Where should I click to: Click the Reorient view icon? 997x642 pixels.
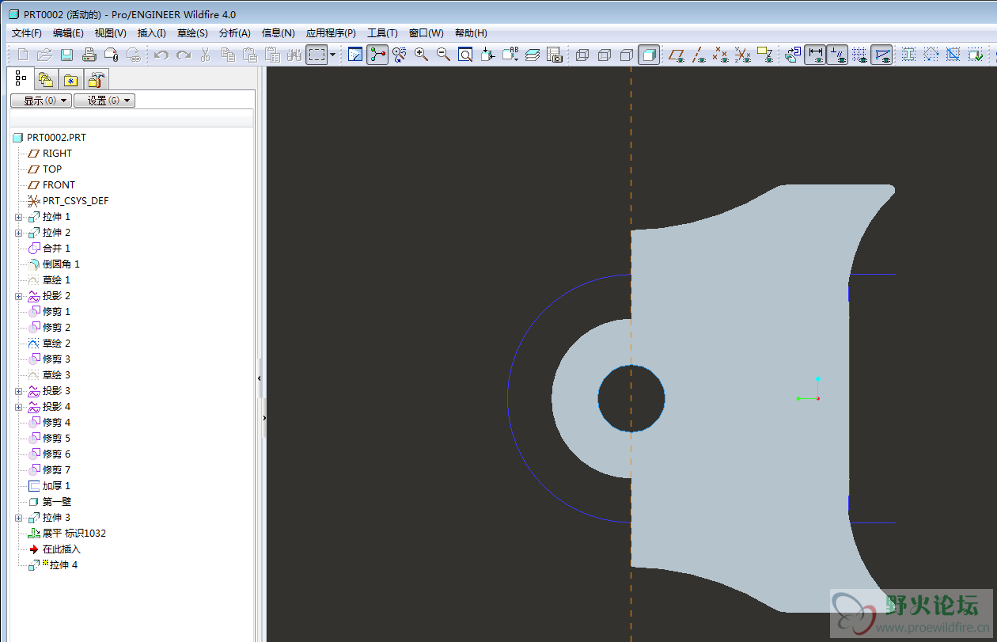(x=488, y=55)
